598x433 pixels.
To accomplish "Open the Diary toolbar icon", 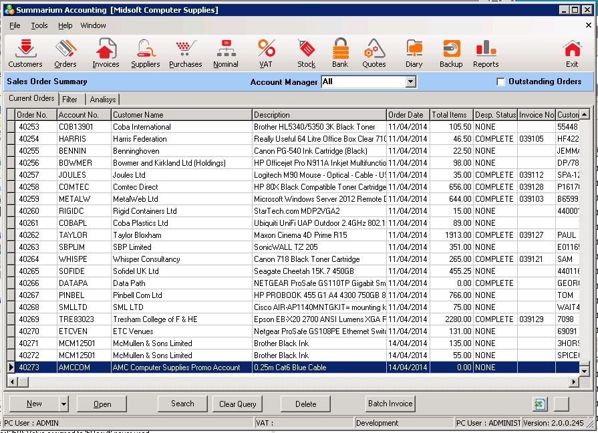I will pos(414,53).
